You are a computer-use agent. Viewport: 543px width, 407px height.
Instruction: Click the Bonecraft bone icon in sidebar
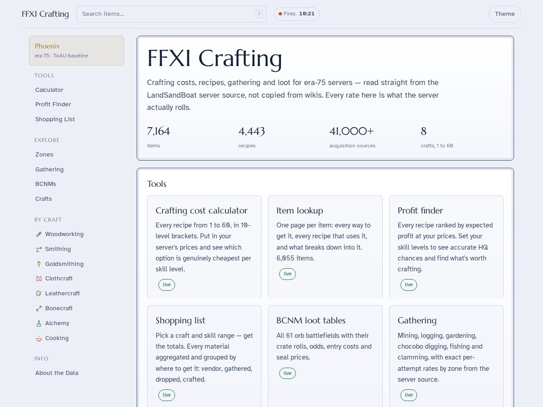pyautogui.click(x=39, y=308)
